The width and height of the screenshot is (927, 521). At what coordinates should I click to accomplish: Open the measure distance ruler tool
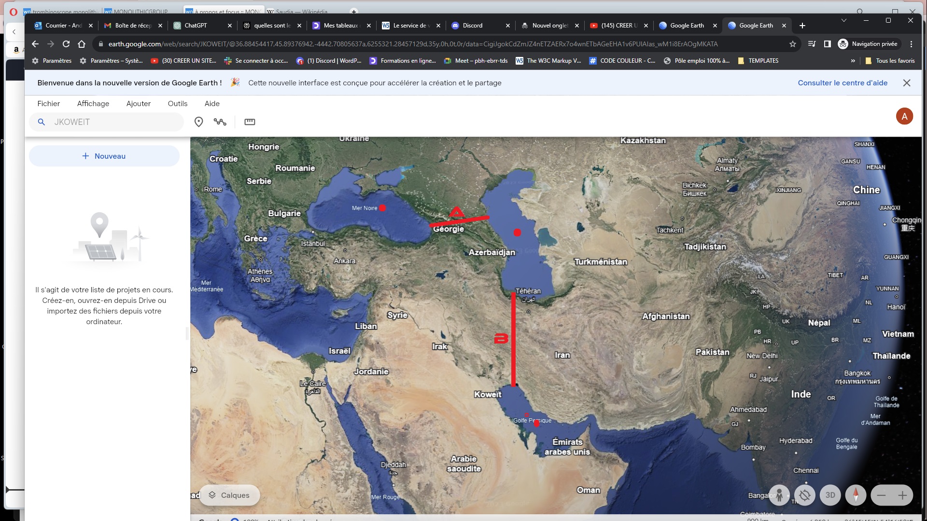coord(250,122)
